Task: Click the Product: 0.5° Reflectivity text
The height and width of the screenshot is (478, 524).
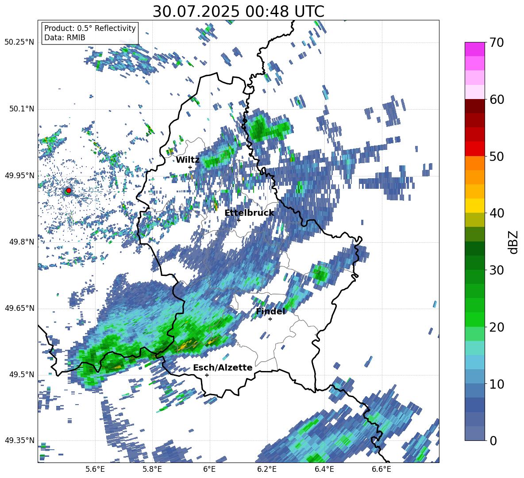Action: coord(90,28)
